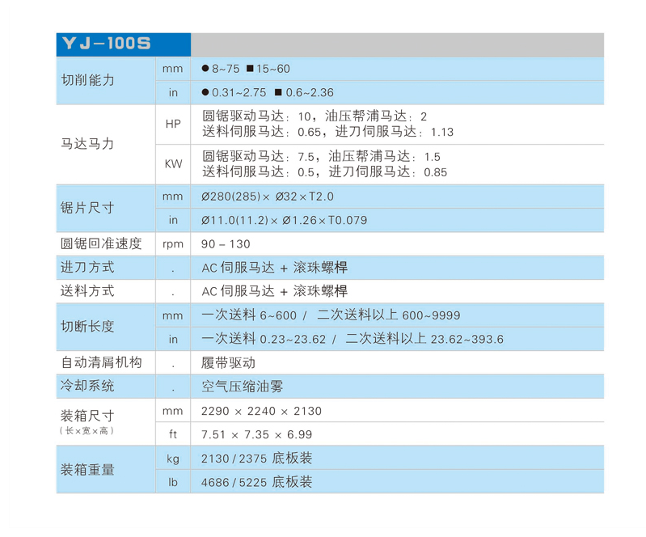Click the KW unit cell
Screen dimensions: 646x537
(x=172, y=164)
